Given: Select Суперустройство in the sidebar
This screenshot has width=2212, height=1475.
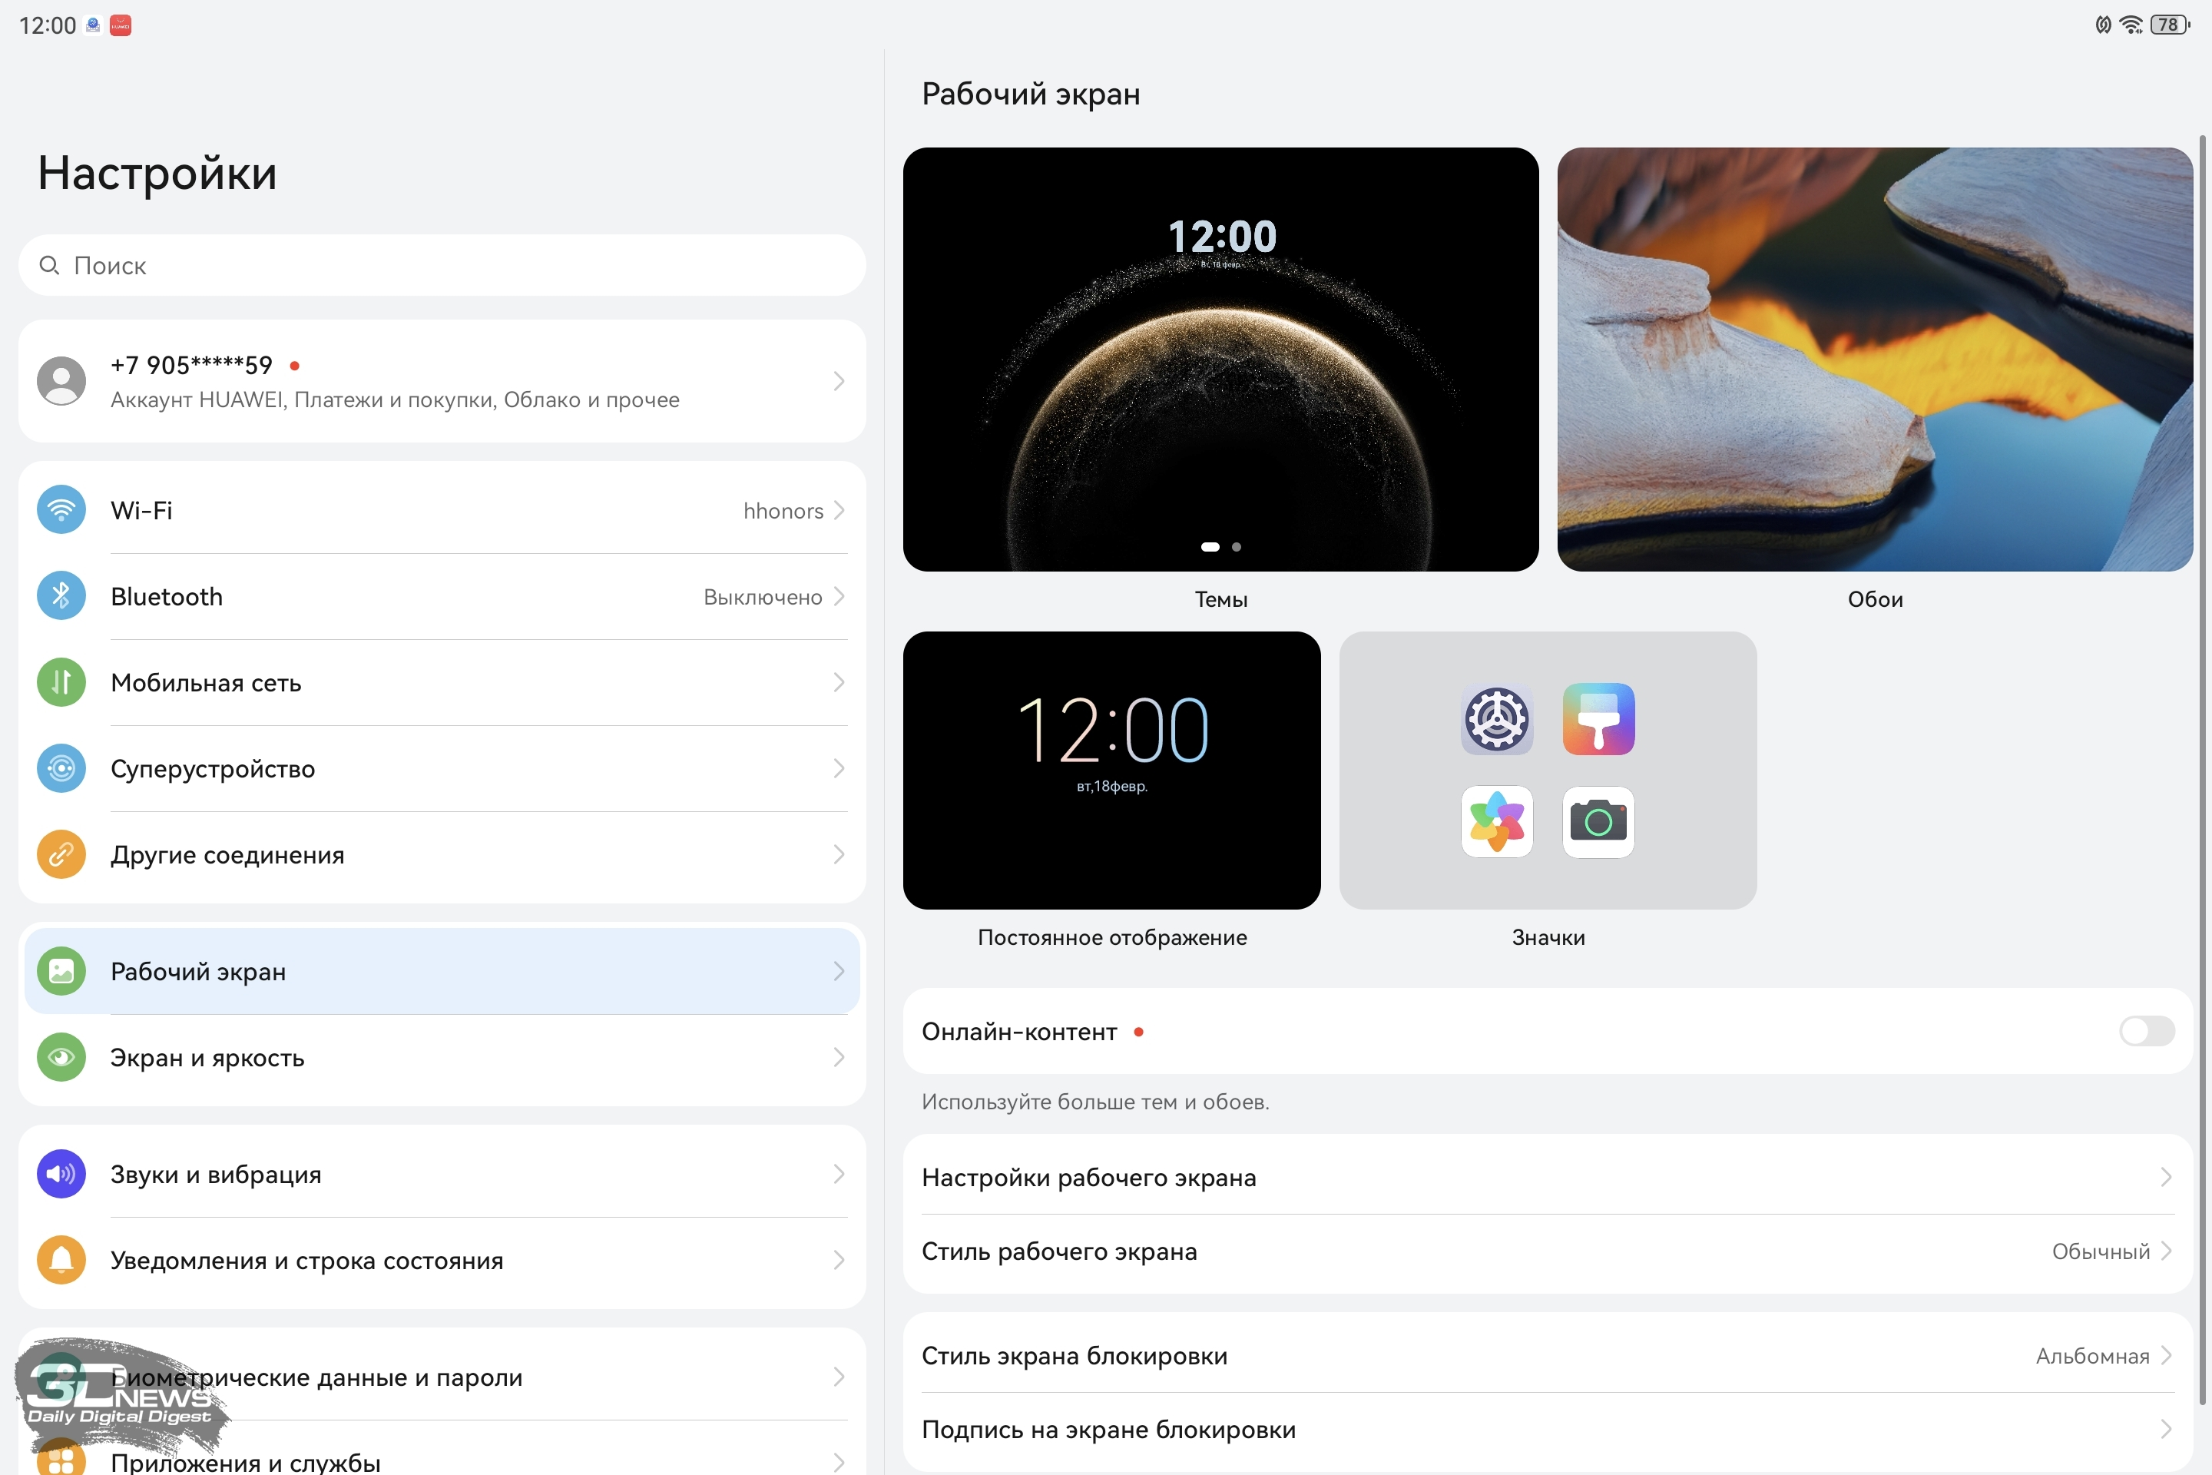Looking at the screenshot, I should pos(442,768).
